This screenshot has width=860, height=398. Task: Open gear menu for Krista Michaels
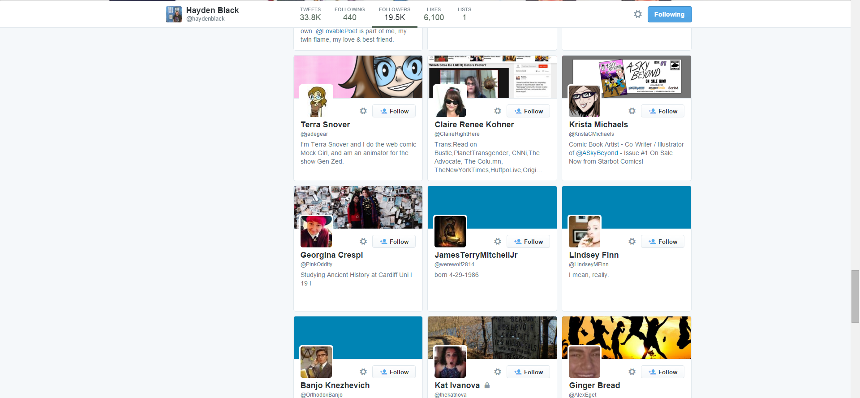pyautogui.click(x=632, y=111)
